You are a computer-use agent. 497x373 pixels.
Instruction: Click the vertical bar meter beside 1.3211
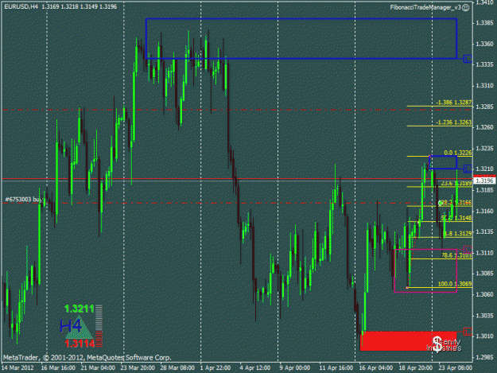pyautogui.click(x=99, y=325)
